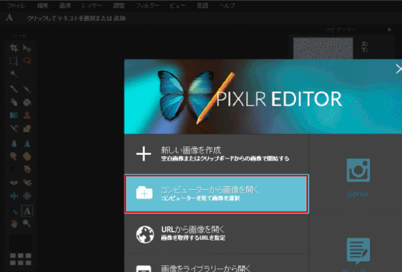Open the @pixlr Instagram link

pos(358,178)
